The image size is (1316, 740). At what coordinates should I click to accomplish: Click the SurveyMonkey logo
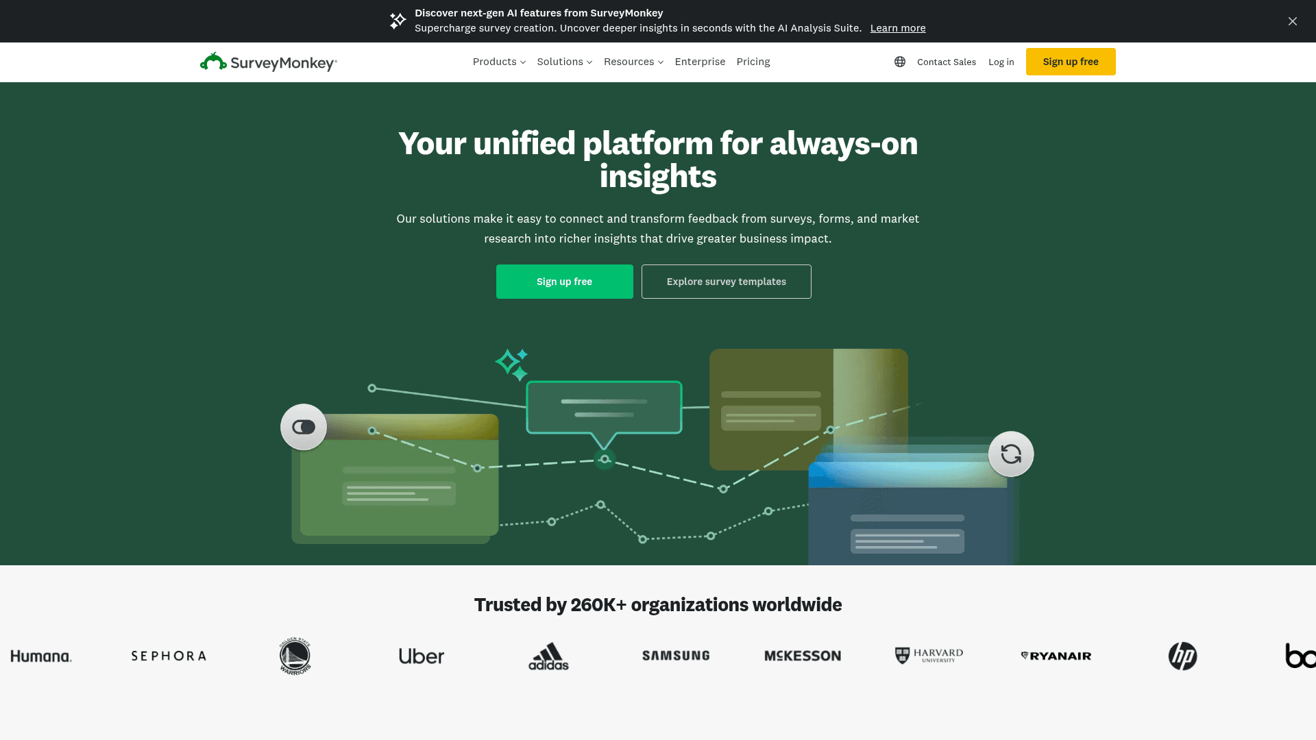(268, 62)
